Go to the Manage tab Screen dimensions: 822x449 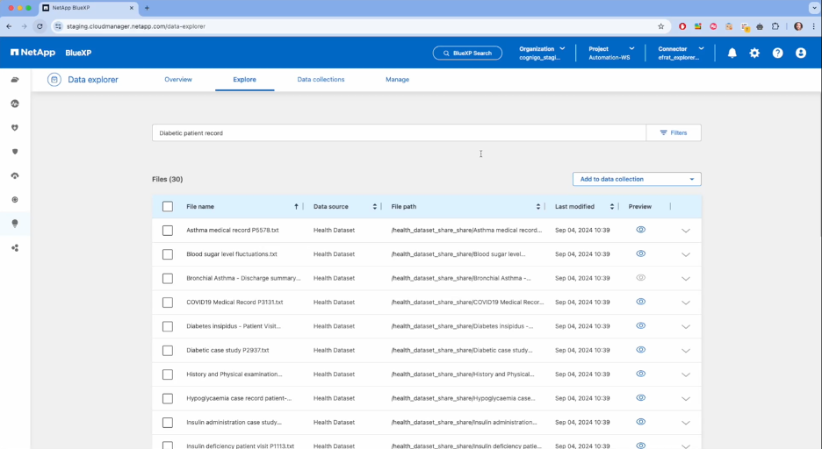pos(397,80)
